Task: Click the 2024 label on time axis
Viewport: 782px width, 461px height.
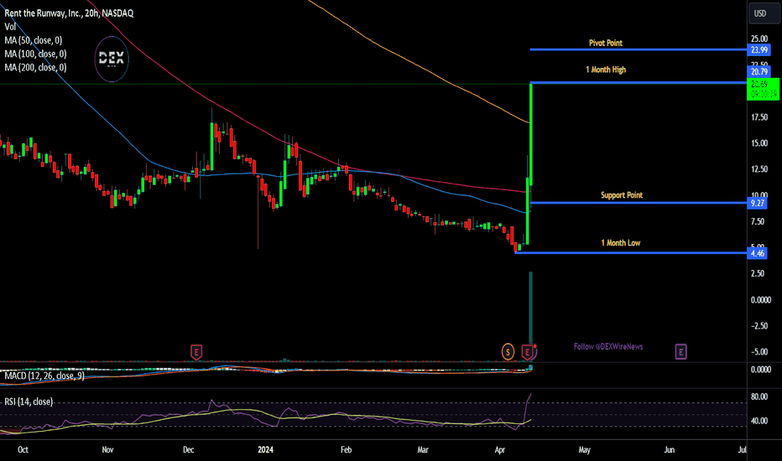Action: pyautogui.click(x=265, y=449)
